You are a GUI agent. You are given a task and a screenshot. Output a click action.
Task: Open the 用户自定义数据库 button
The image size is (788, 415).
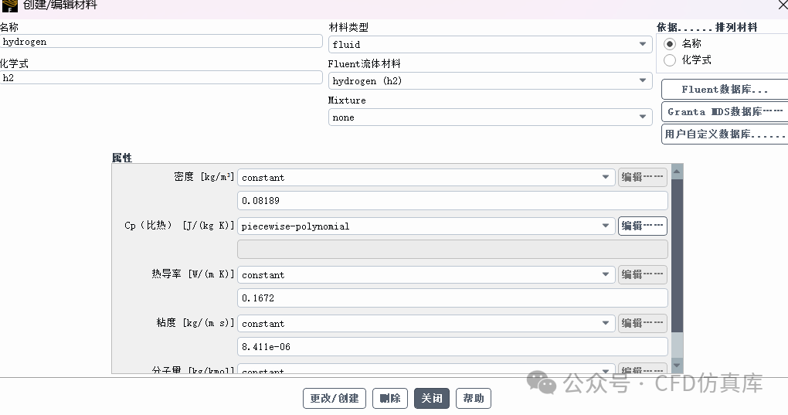pos(725,134)
